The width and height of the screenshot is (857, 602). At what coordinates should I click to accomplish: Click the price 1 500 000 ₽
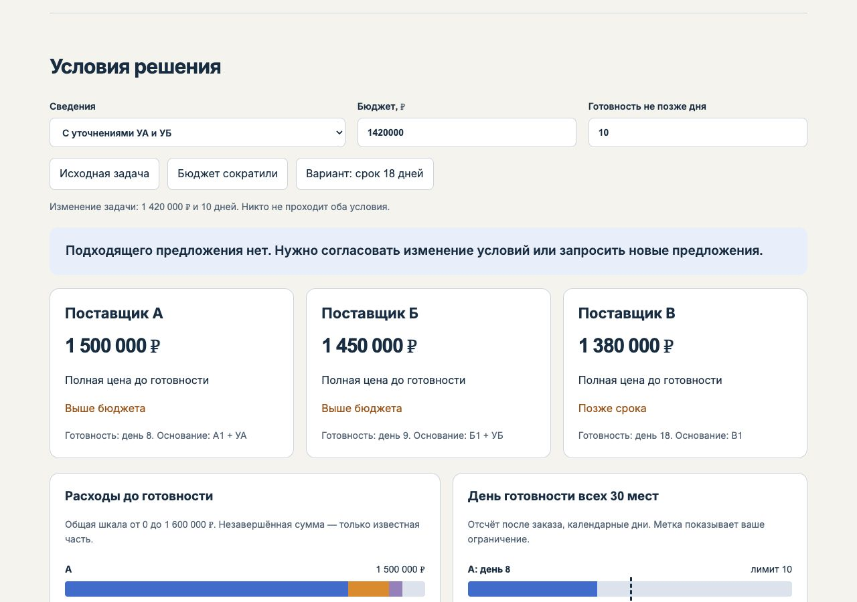point(112,346)
